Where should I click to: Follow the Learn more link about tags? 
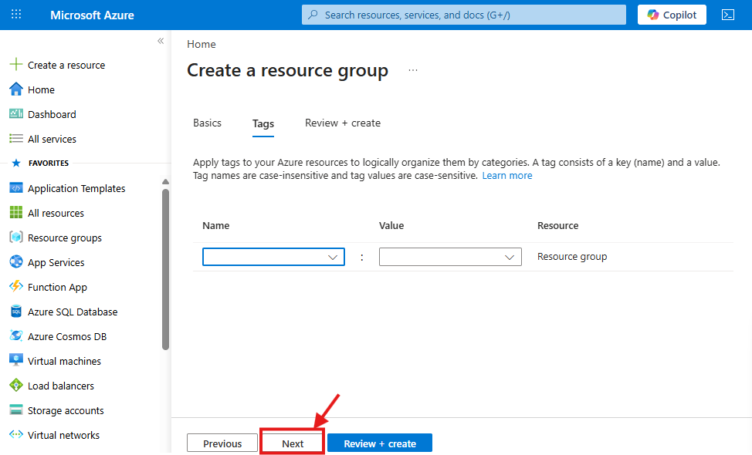click(x=507, y=176)
